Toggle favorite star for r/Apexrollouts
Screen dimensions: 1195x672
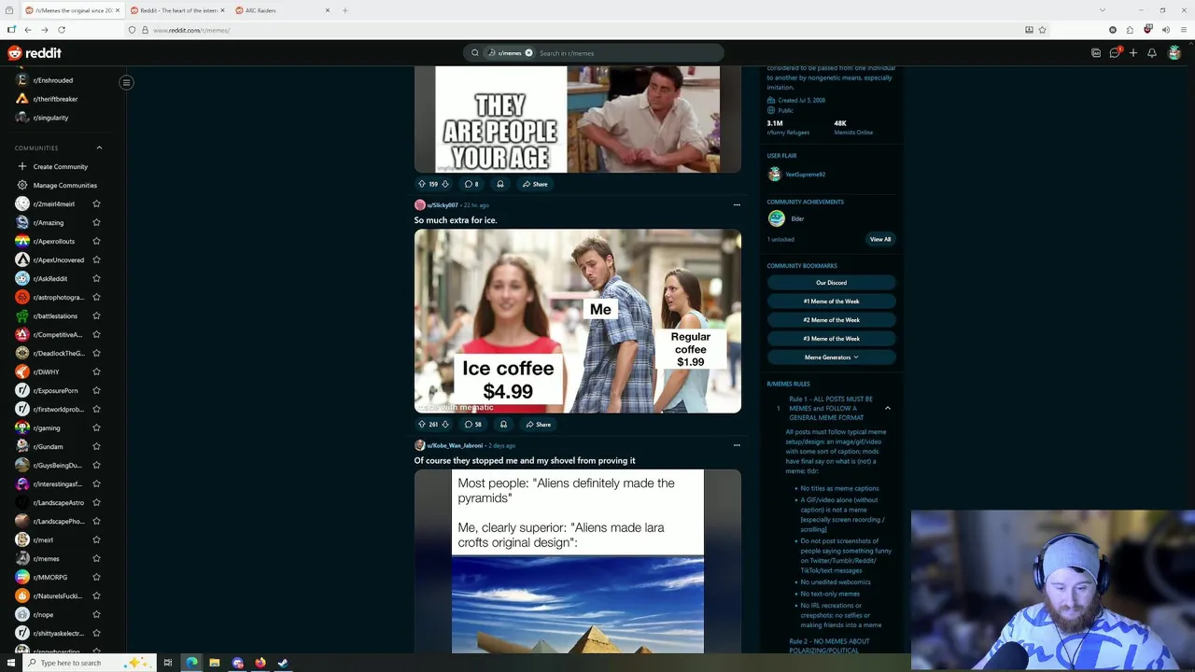[x=96, y=241]
